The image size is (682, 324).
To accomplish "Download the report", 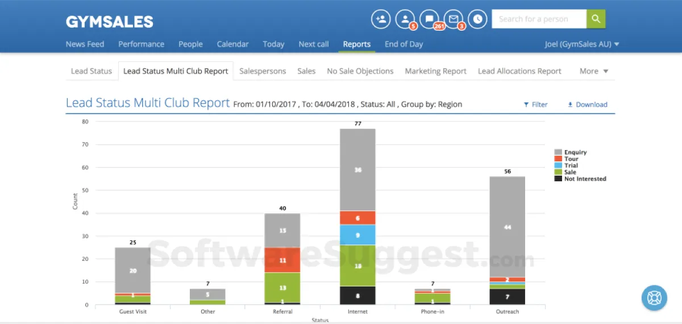I will [588, 105].
